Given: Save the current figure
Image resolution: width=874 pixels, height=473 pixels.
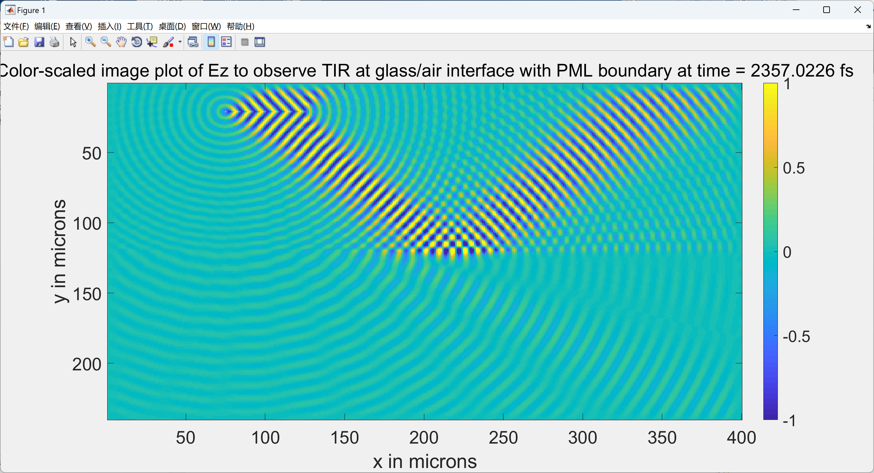Looking at the screenshot, I should [39, 42].
